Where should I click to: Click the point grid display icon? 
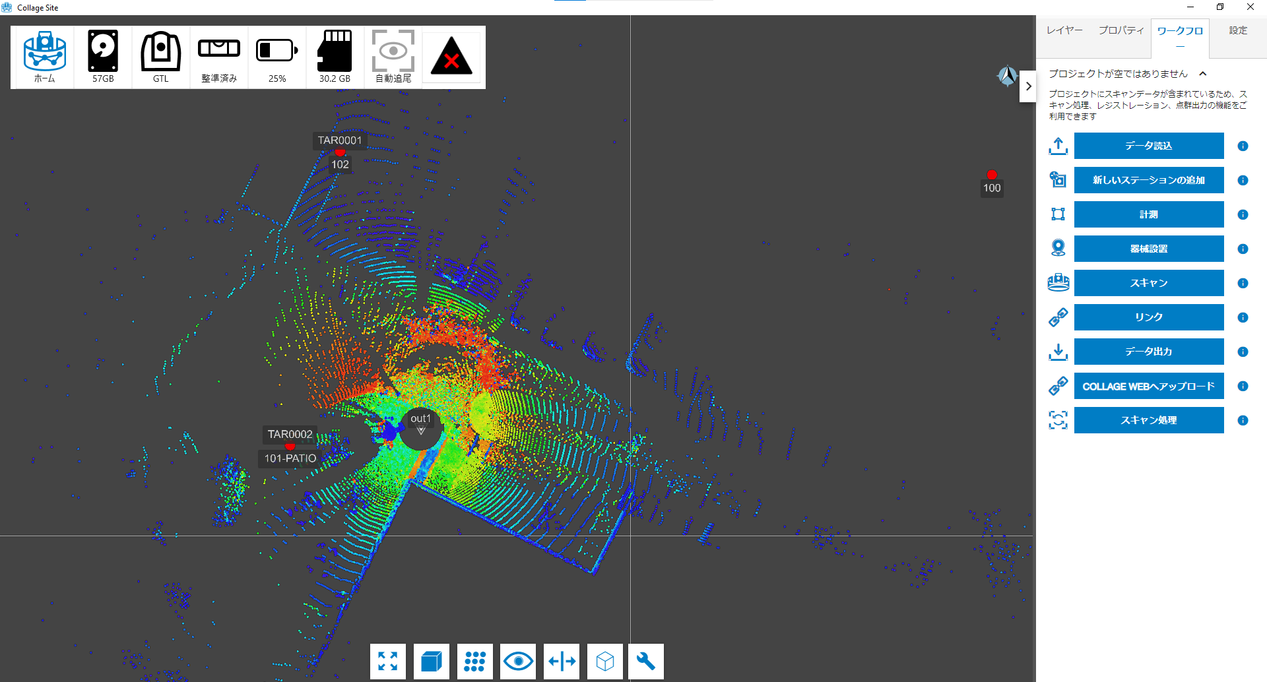click(474, 661)
